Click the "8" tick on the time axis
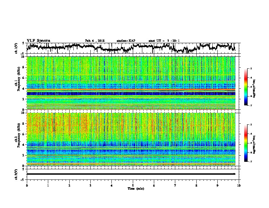This screenshot has height=208, width=269. pos(196,185)
